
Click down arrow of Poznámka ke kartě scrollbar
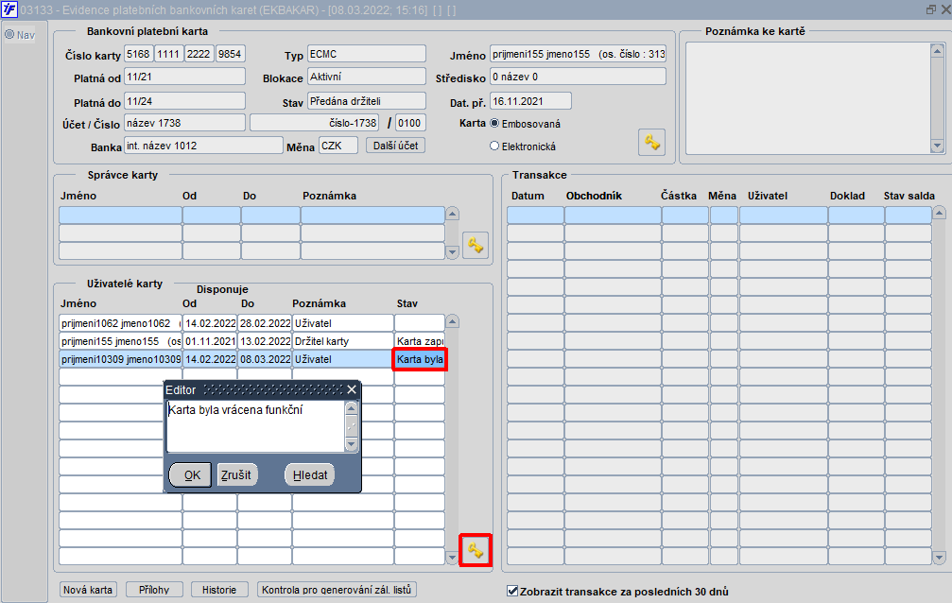click(937, 146)
